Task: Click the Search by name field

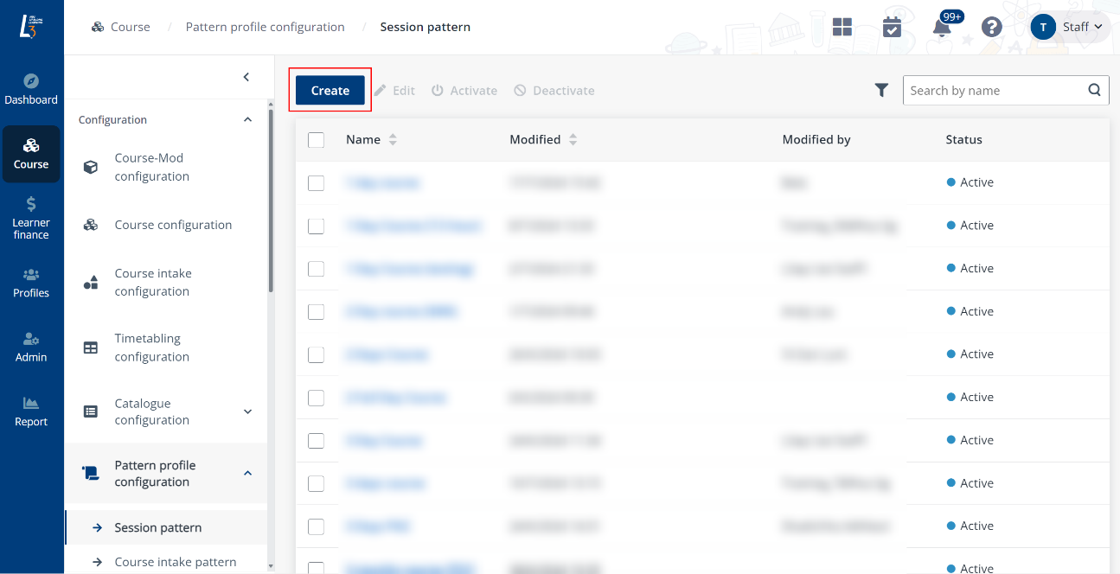Action: [x=991, y=91]
